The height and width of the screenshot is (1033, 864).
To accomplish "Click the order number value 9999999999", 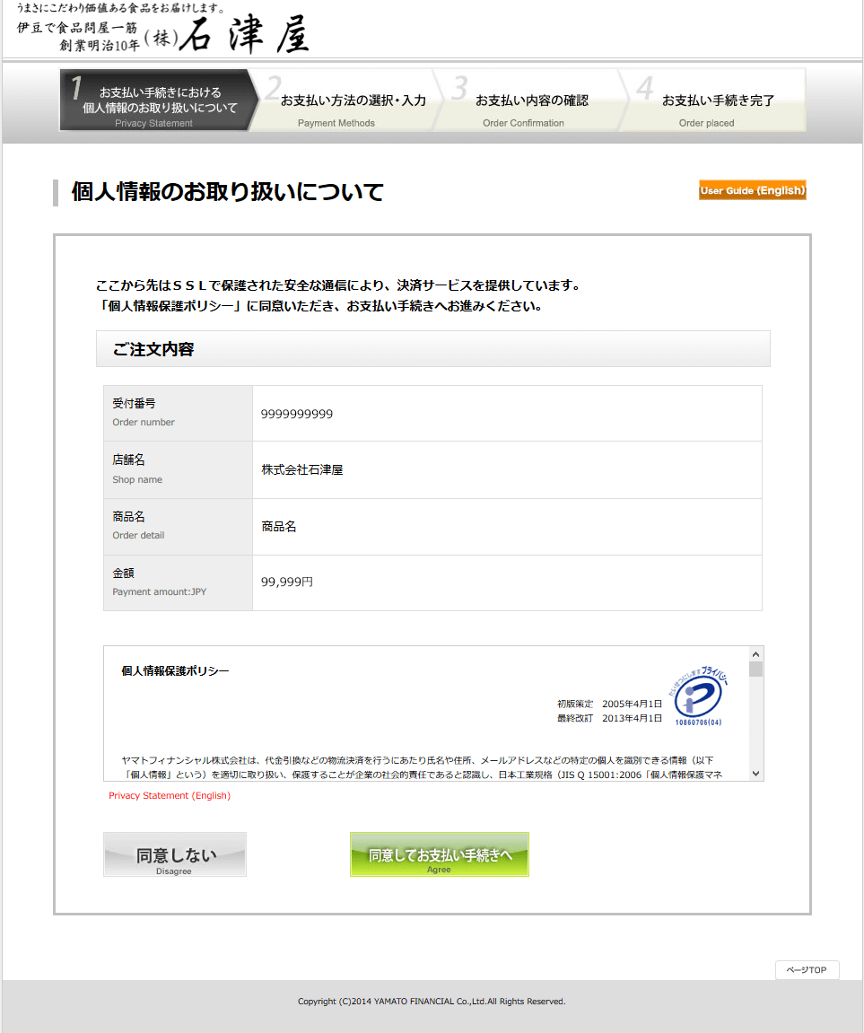I will click(297, 414).
